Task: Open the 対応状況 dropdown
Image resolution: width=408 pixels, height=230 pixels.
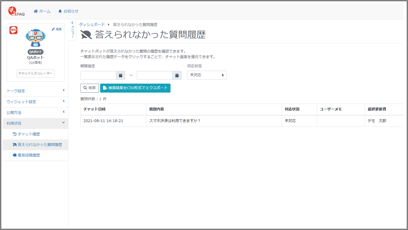Action: coord(207,75)
